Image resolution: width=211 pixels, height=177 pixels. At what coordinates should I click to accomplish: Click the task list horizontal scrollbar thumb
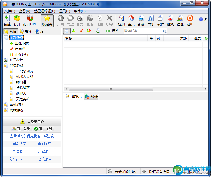click(x=111, y=89)
